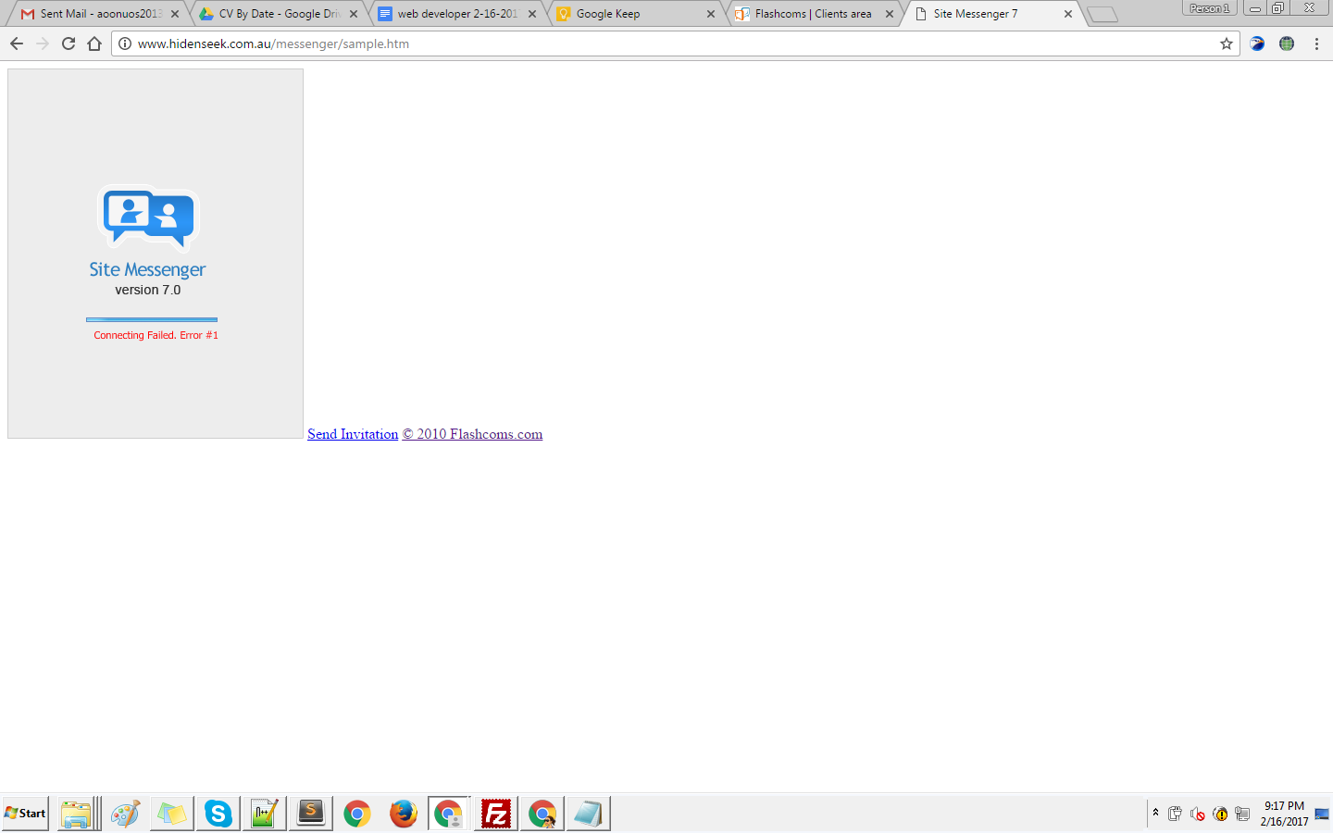
Task: Bookmark this page with the star icon
Action: [x=1227, y=44]
